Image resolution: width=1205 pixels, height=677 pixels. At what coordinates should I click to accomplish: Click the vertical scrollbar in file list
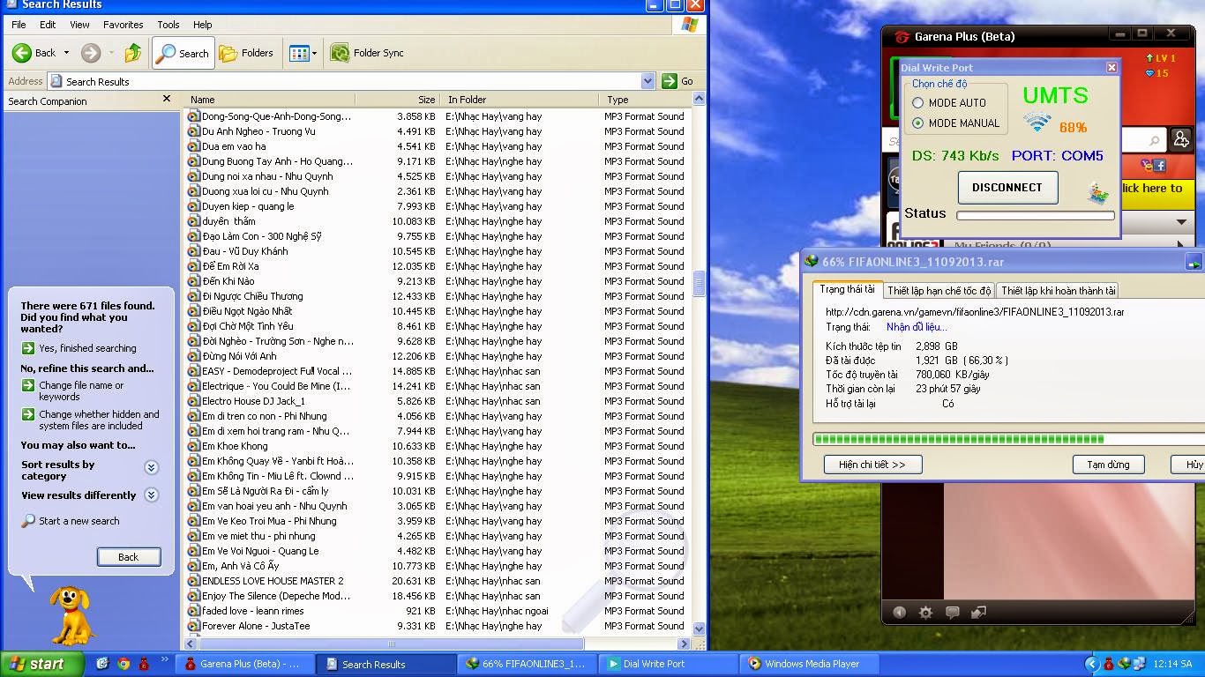point(700,284)
